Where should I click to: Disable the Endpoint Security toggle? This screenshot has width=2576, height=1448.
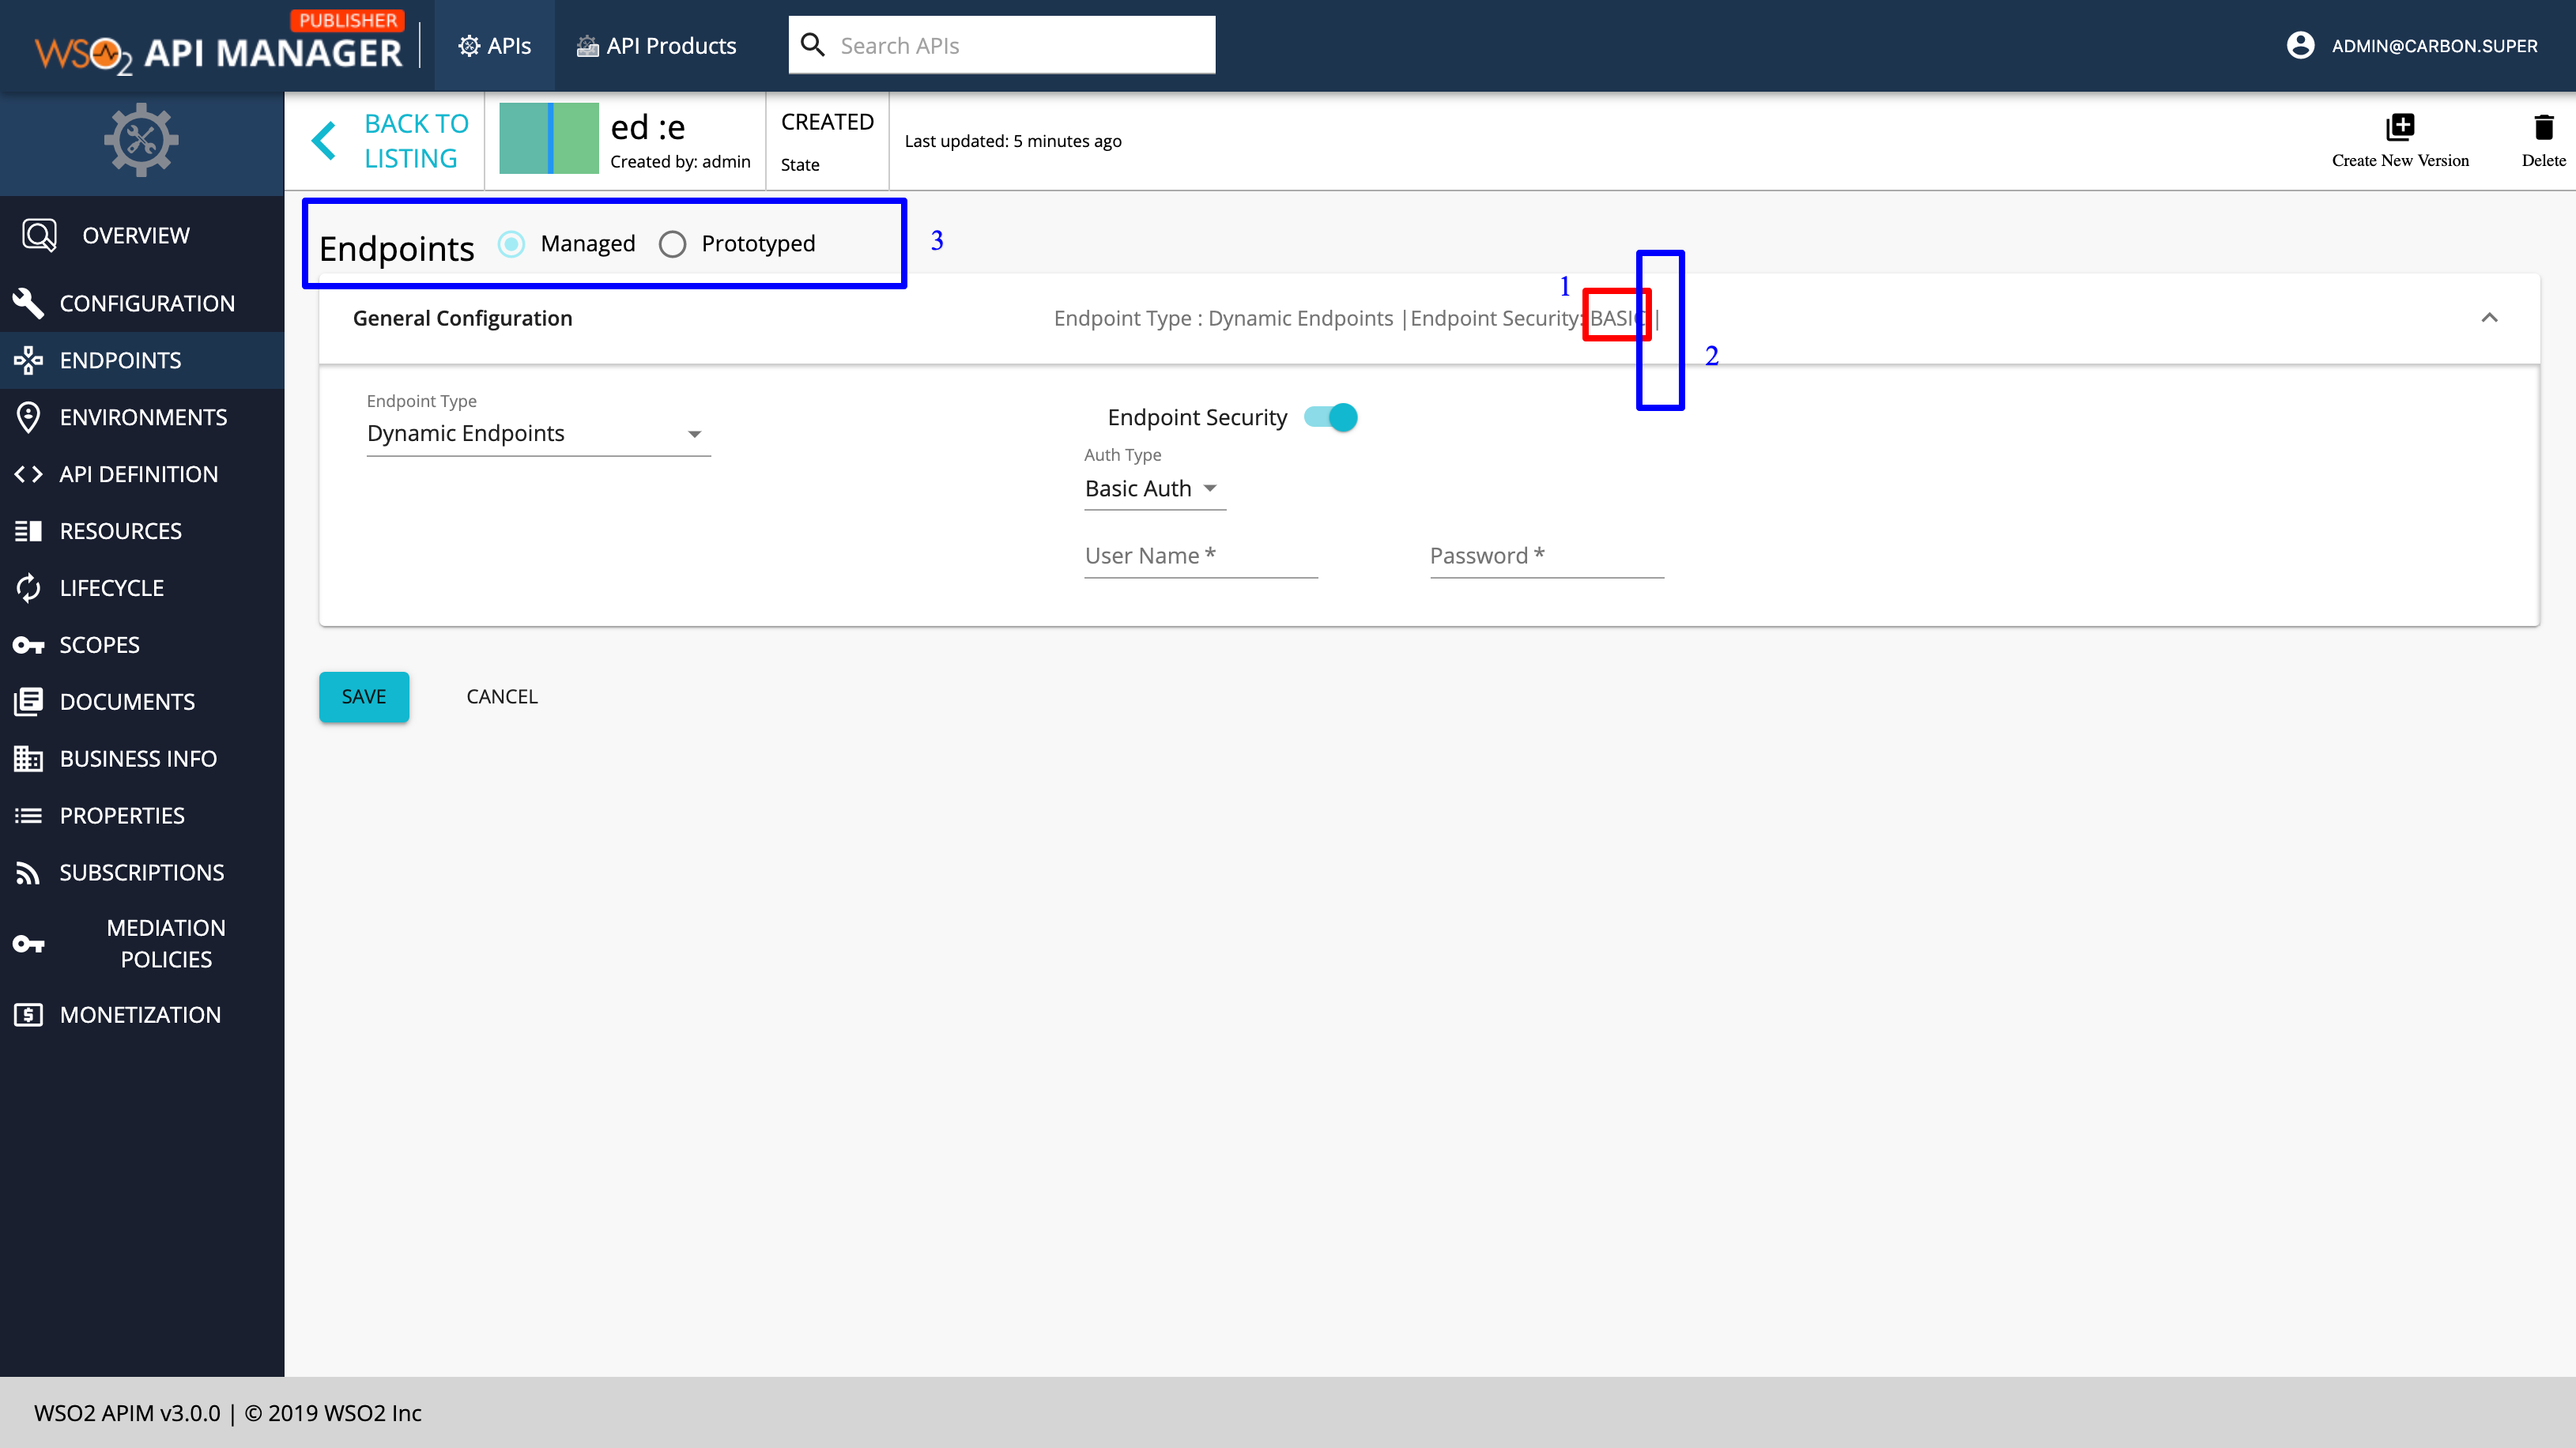pos(1332,417)
